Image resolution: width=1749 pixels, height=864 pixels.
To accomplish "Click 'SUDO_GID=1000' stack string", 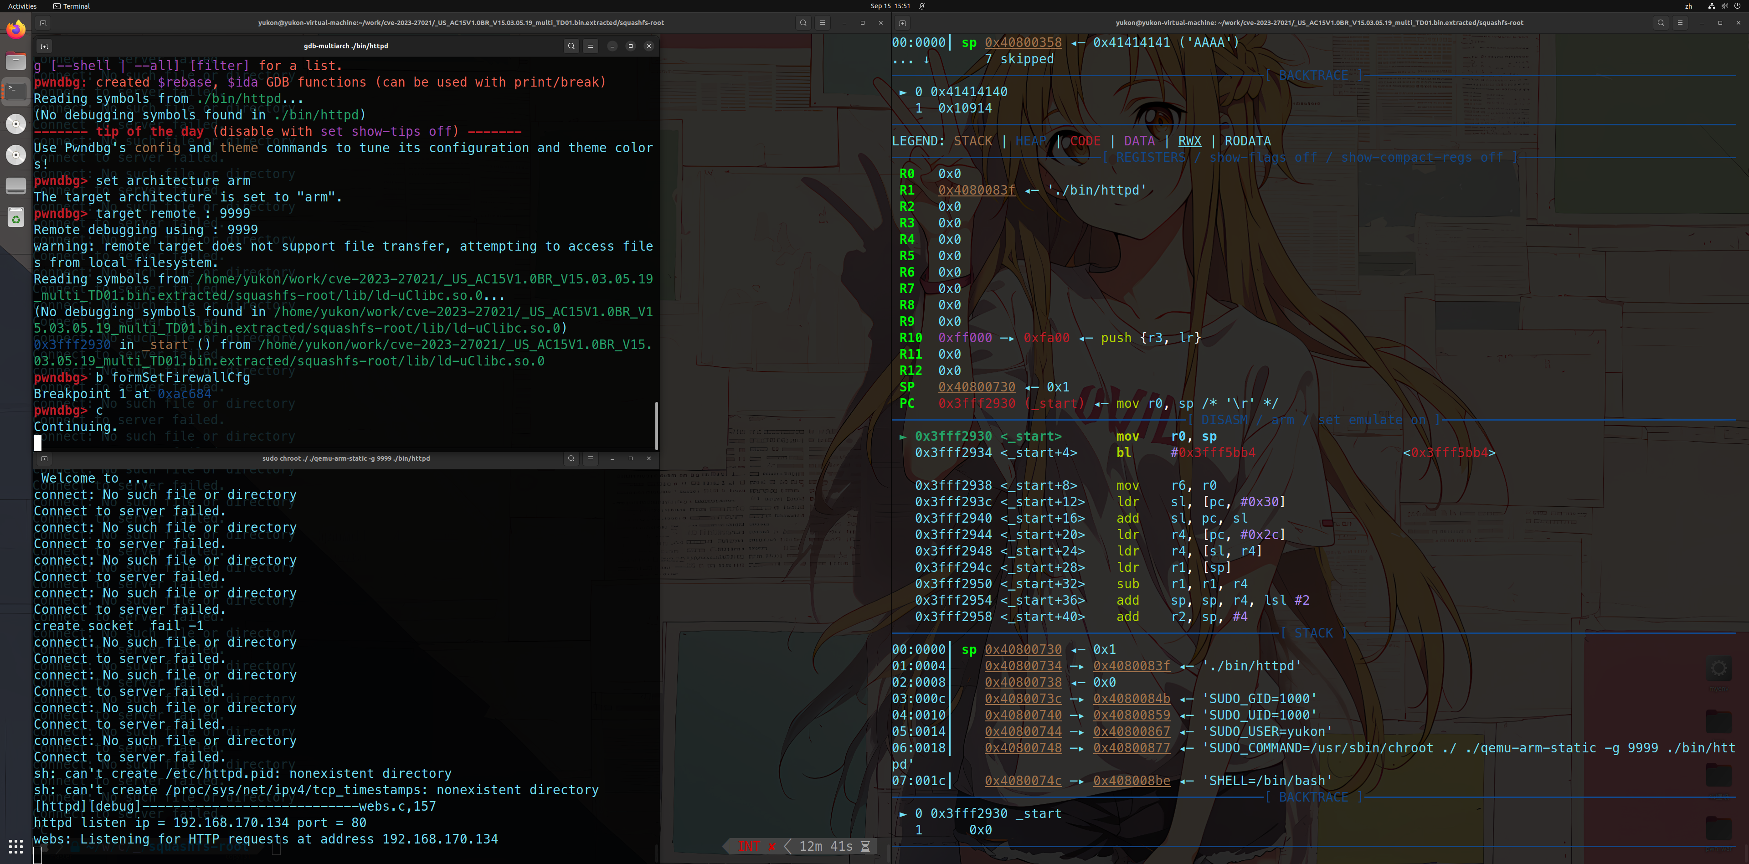I will (x=1260, y=699).
